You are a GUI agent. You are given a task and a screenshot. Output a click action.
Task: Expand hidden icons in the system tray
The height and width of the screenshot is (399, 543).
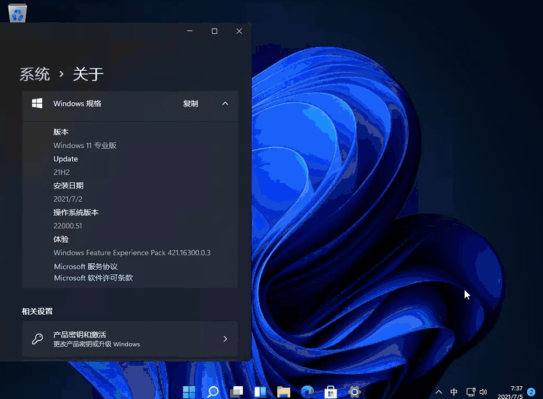click(439, 391)
